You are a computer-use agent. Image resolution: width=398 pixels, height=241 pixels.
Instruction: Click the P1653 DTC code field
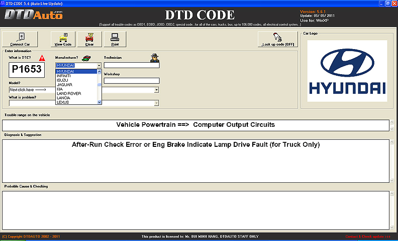point(27,70)
